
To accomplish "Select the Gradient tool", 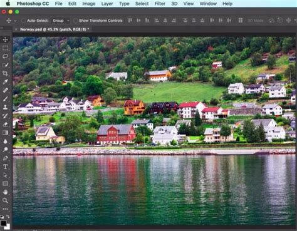I will [x=5, y=133].
